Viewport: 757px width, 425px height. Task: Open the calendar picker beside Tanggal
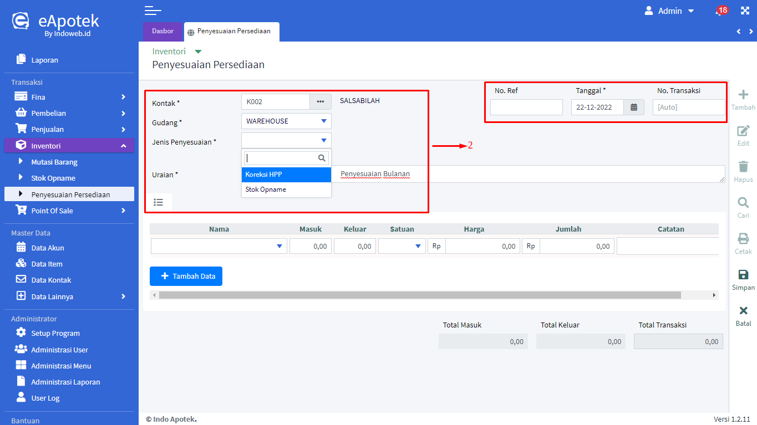[634, 107]
